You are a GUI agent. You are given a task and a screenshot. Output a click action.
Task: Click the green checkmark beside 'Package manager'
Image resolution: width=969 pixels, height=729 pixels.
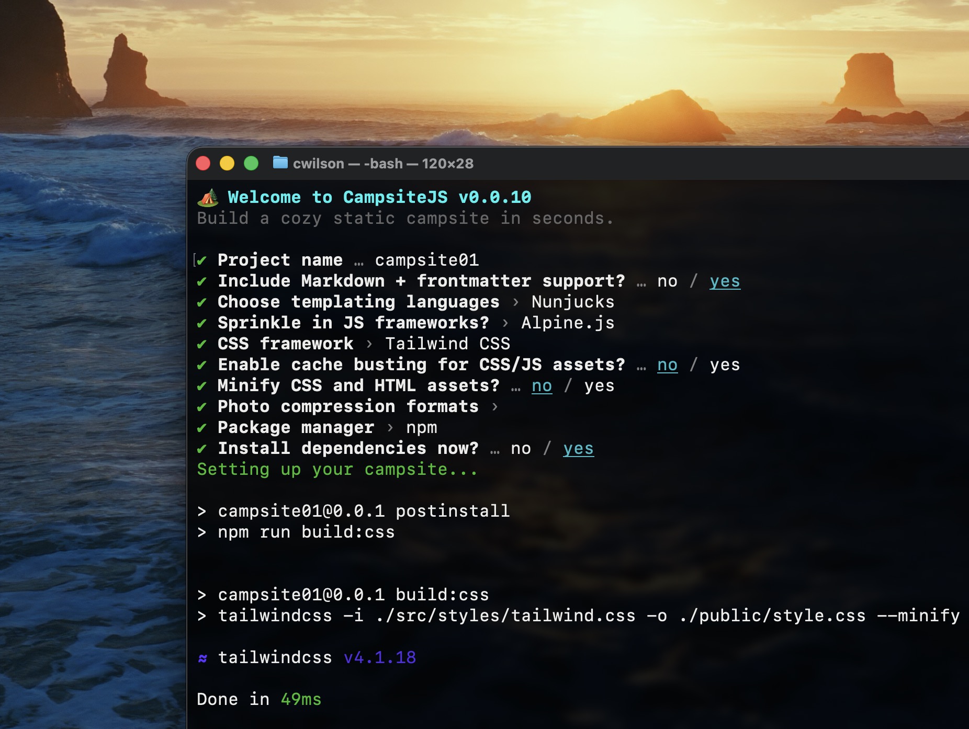(x=202, y=428)
